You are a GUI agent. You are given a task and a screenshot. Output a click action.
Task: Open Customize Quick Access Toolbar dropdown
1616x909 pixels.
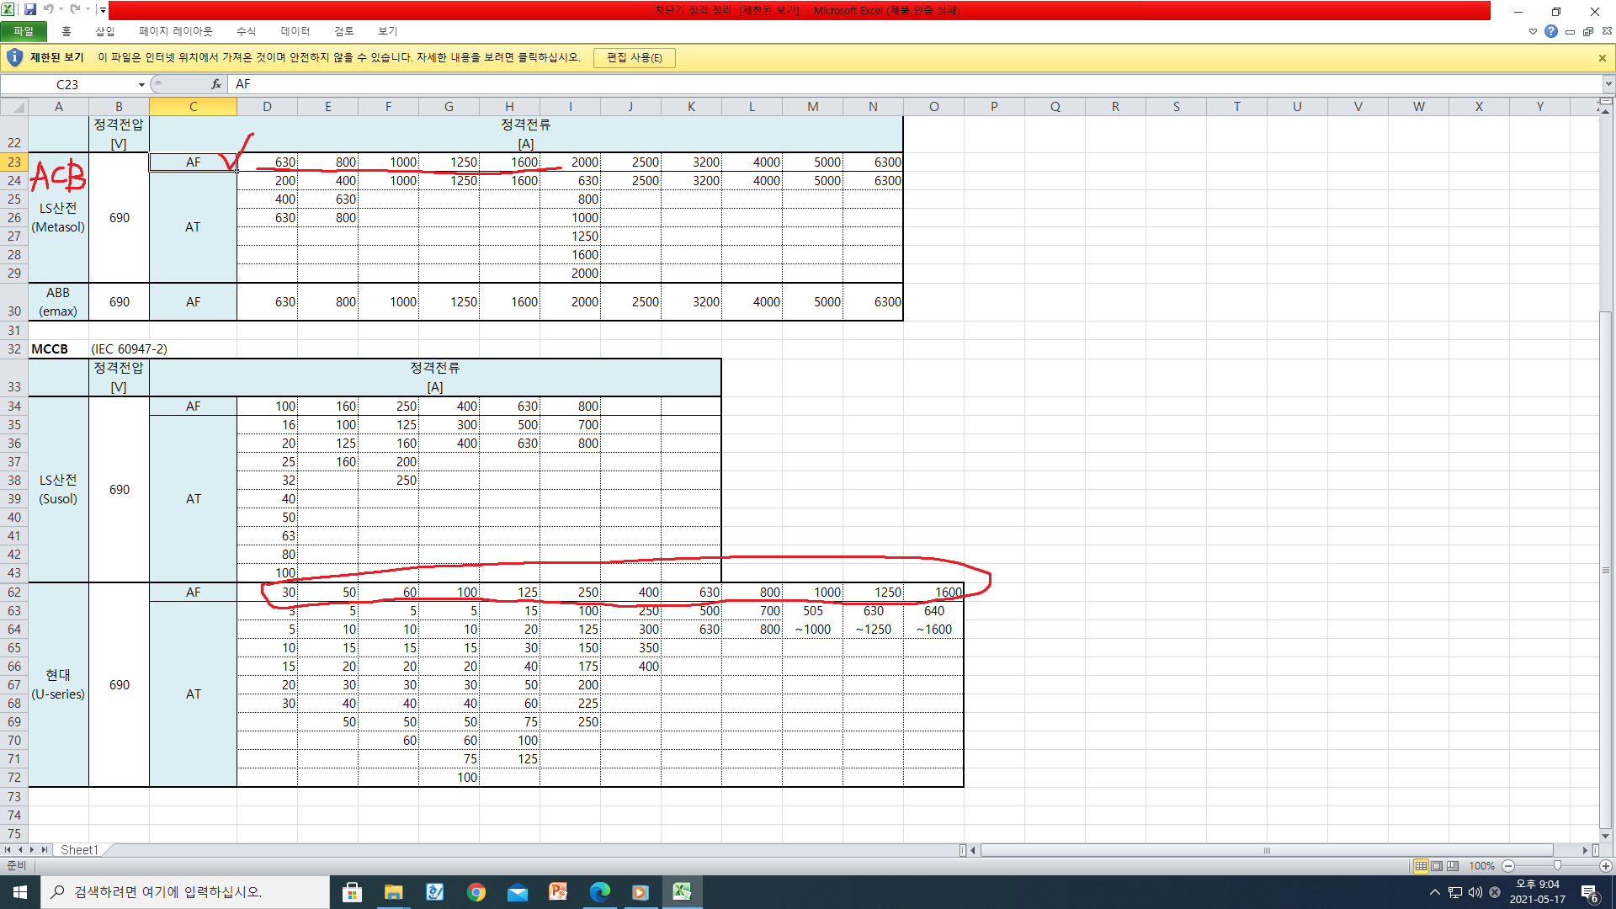pos(103,10)
